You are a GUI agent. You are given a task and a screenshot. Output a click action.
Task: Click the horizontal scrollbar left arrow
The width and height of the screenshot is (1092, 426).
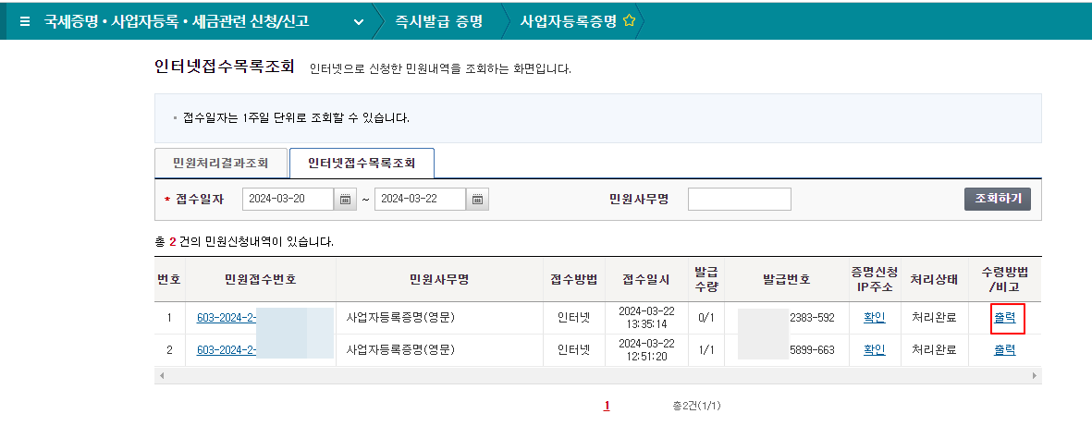[162, 375]
